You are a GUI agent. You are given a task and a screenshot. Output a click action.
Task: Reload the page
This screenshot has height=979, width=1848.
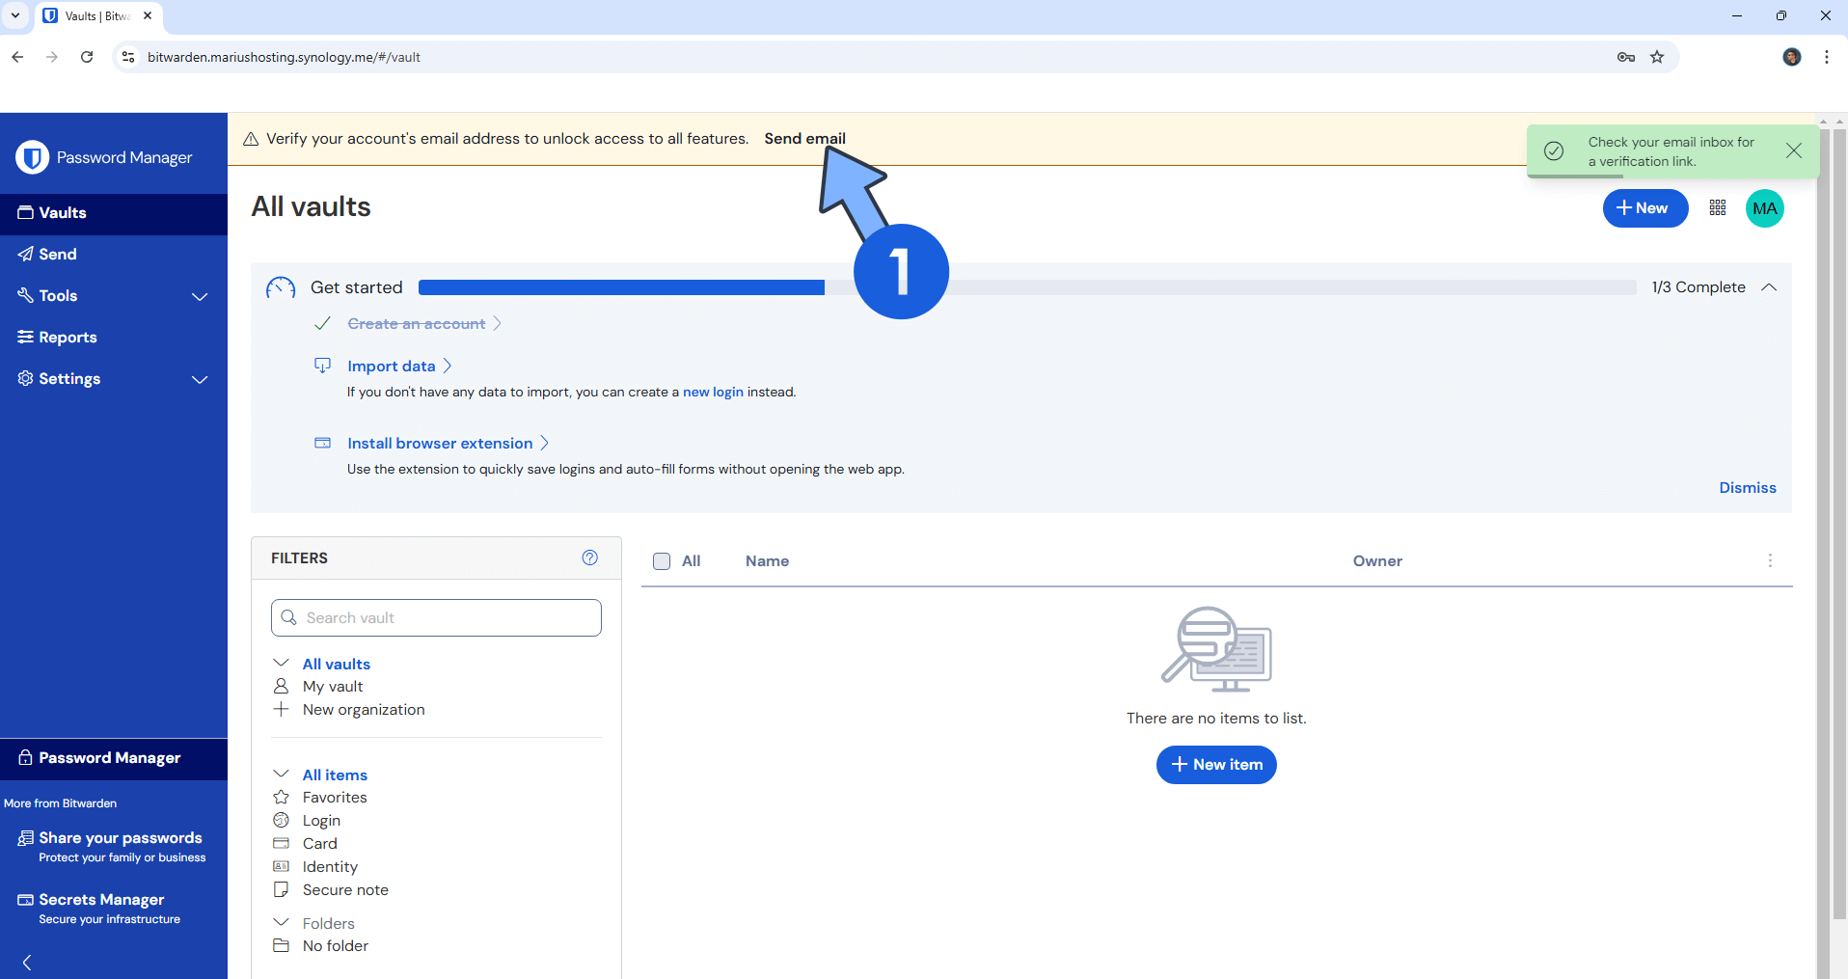coord(87,57)
